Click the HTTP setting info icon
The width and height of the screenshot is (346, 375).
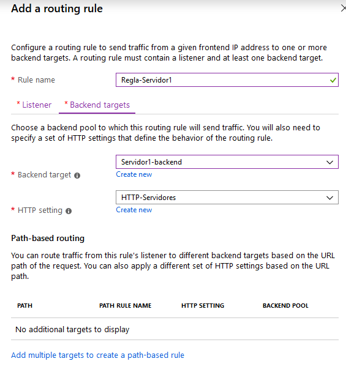pyautogui.click(x=69, y=211)
